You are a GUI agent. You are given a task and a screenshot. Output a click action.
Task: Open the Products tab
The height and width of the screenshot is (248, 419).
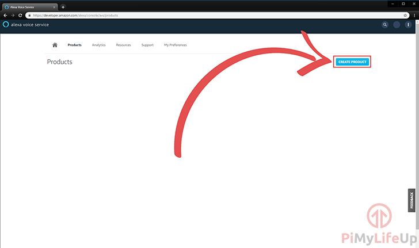[75, 45]
